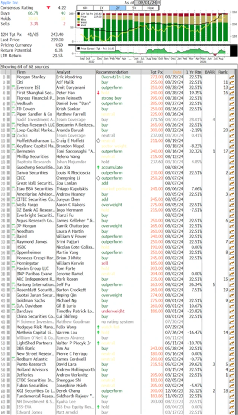Click the Jefferies row chart icon

tap(231, 375)
